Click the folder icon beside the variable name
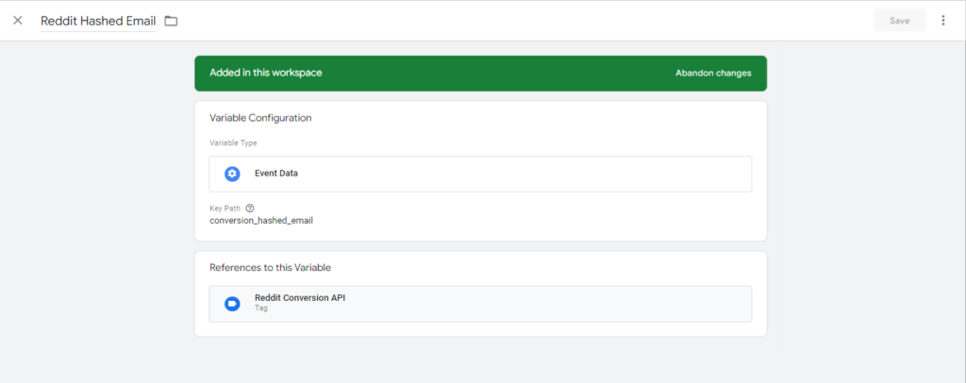This screenshot has height=383, width=966. (171, 21)
